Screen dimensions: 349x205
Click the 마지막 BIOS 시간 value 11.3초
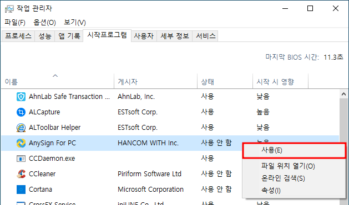coord(333,57)
